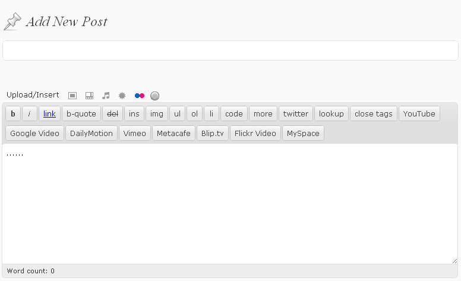This screenshot has height=281, width=461.
Task: Click the code button in the toolbar
Action: tap(233, 113)
